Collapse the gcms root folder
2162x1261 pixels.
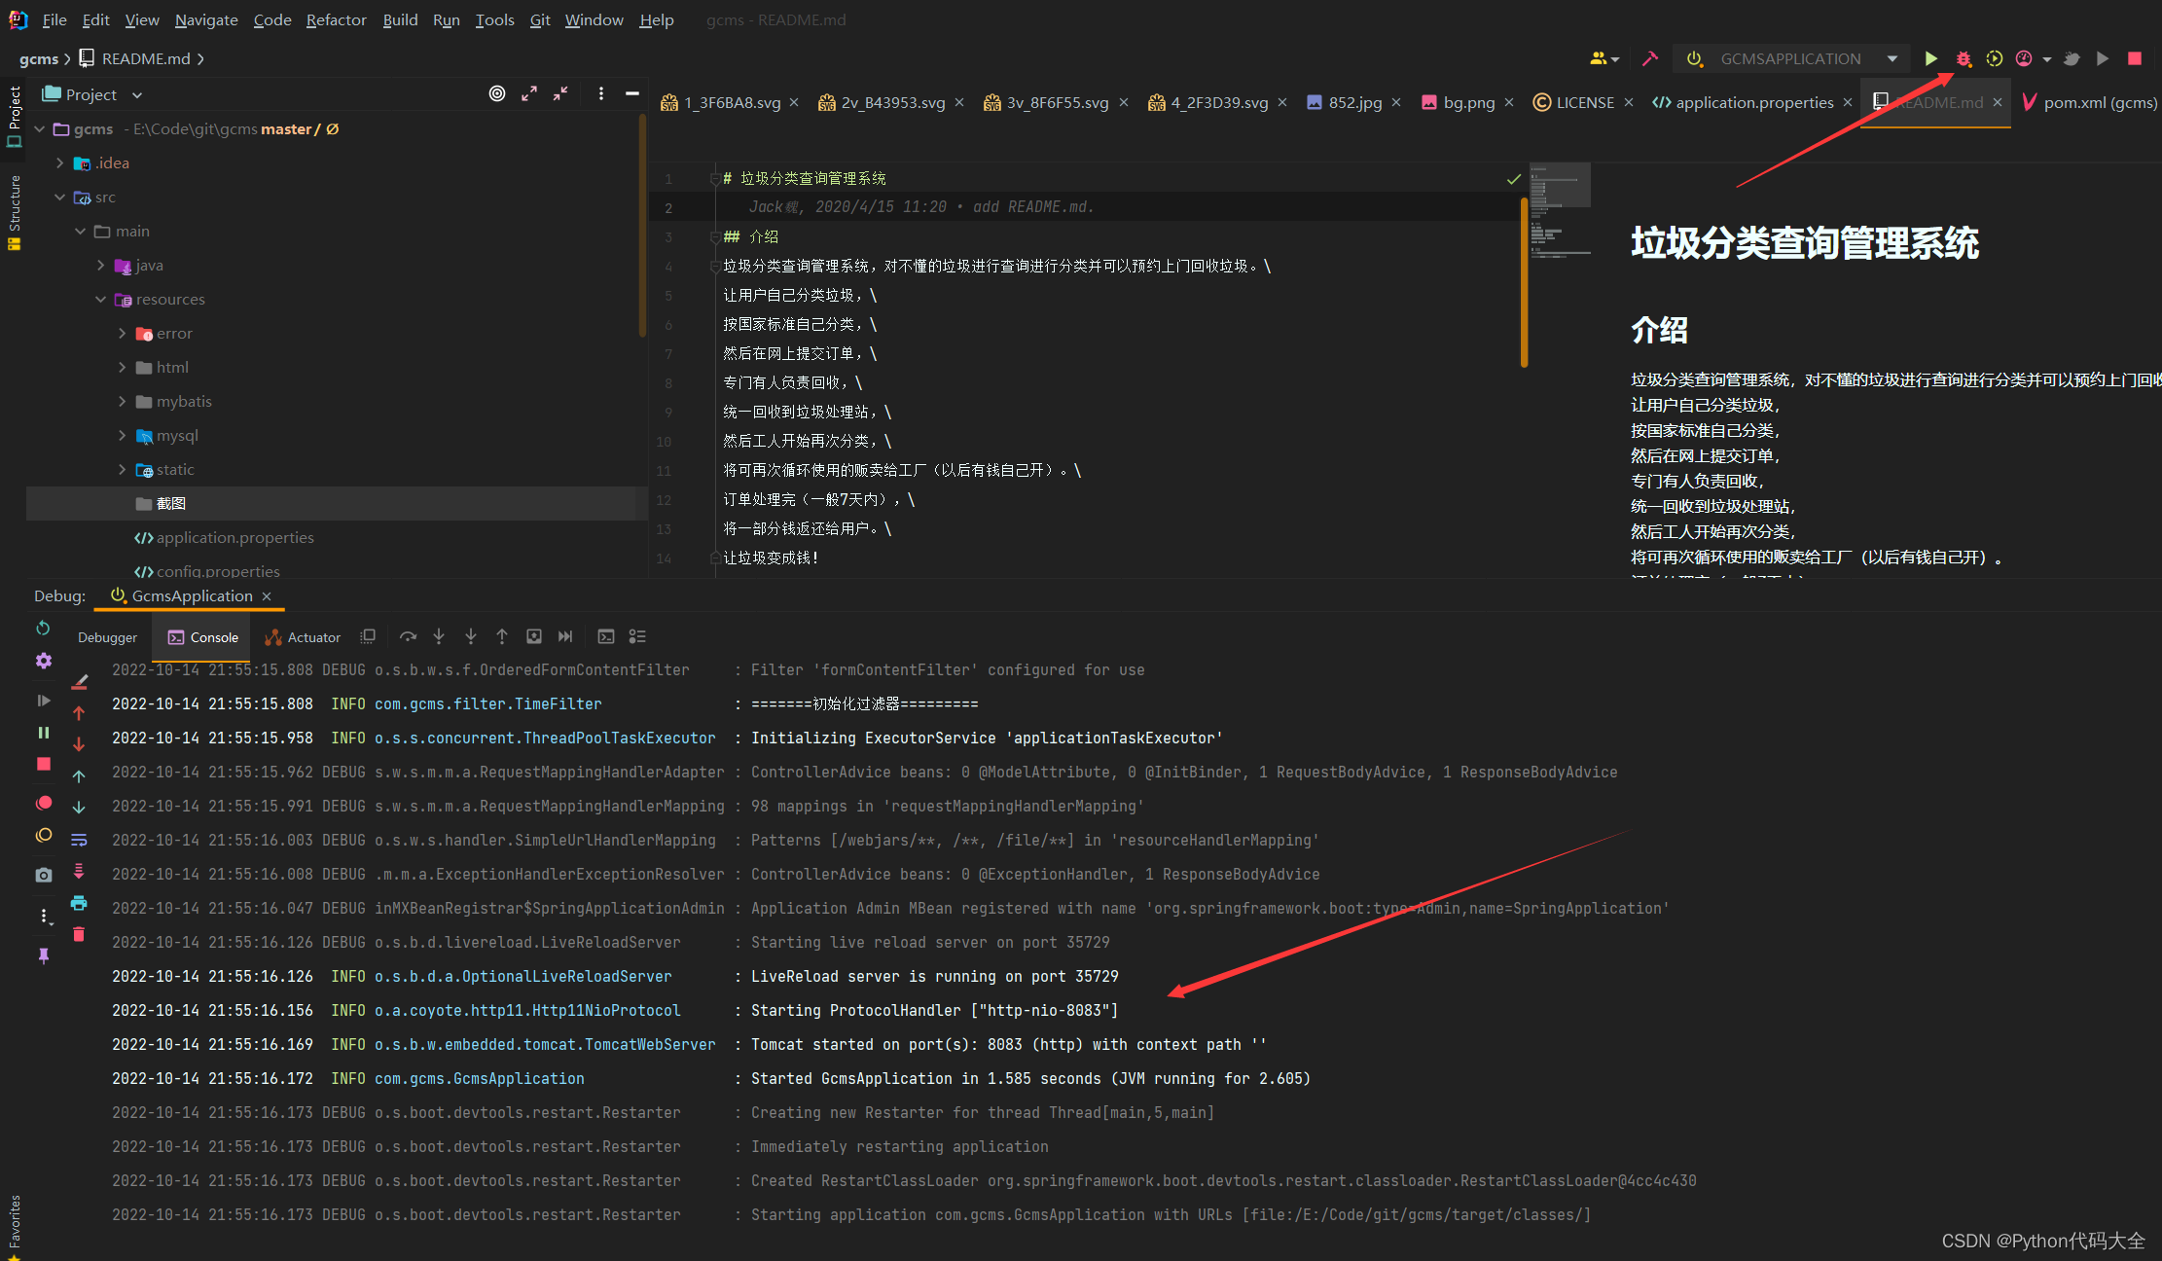click(x=40, y=128)
